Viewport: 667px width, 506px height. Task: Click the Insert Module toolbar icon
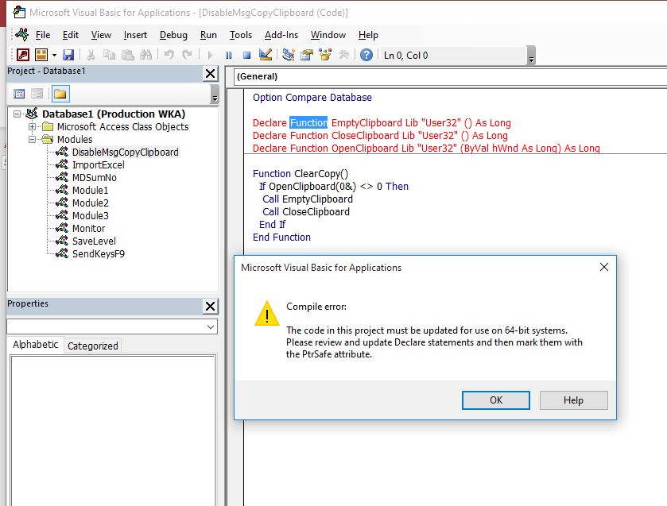pyautogui.click(x=41, y=55)
